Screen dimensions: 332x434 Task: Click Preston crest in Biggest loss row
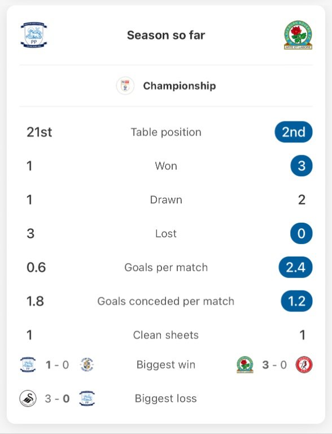[x=87, y=398]
